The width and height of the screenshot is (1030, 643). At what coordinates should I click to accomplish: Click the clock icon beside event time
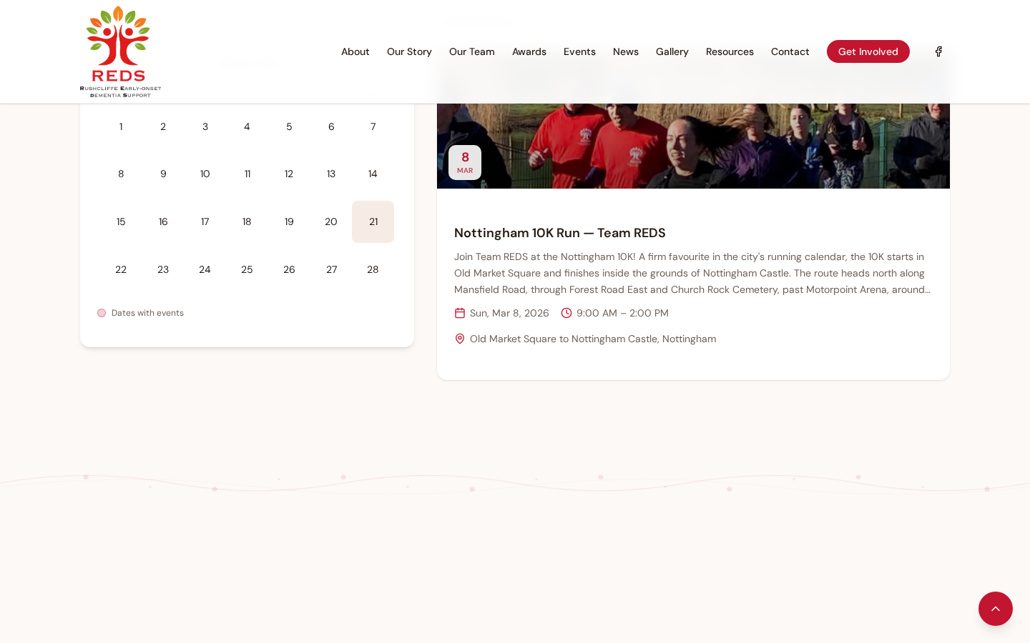pyautogui.click(x=566, y=313)
